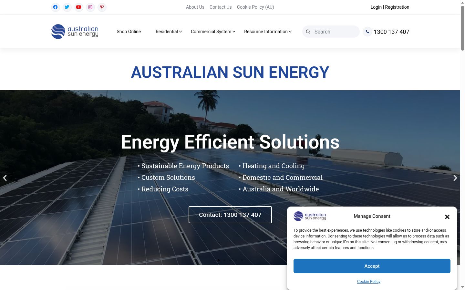Open the YouTube social link
Viewport: 465px width, 290px height.
79,7
